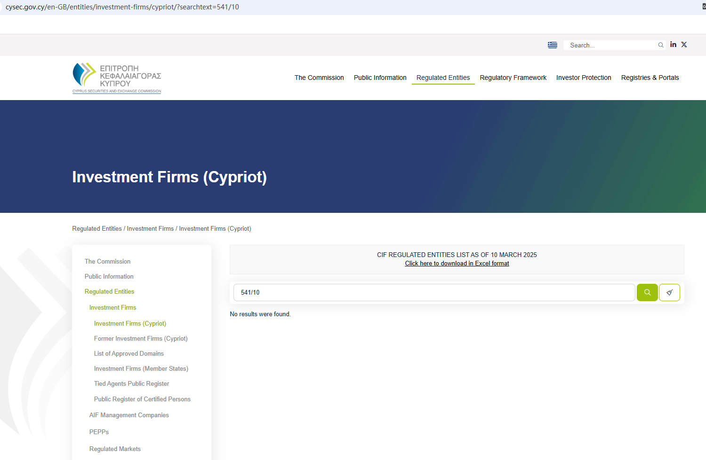Go to AIF Management Companies in sidebar
706x460 pixels.
click(x=129, y=415)
